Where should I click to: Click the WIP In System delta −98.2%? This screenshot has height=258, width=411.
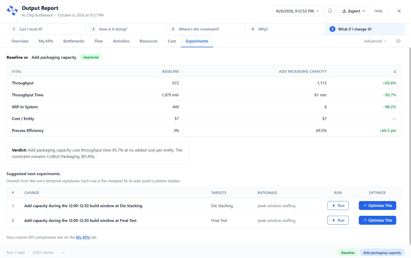[389, 107]
